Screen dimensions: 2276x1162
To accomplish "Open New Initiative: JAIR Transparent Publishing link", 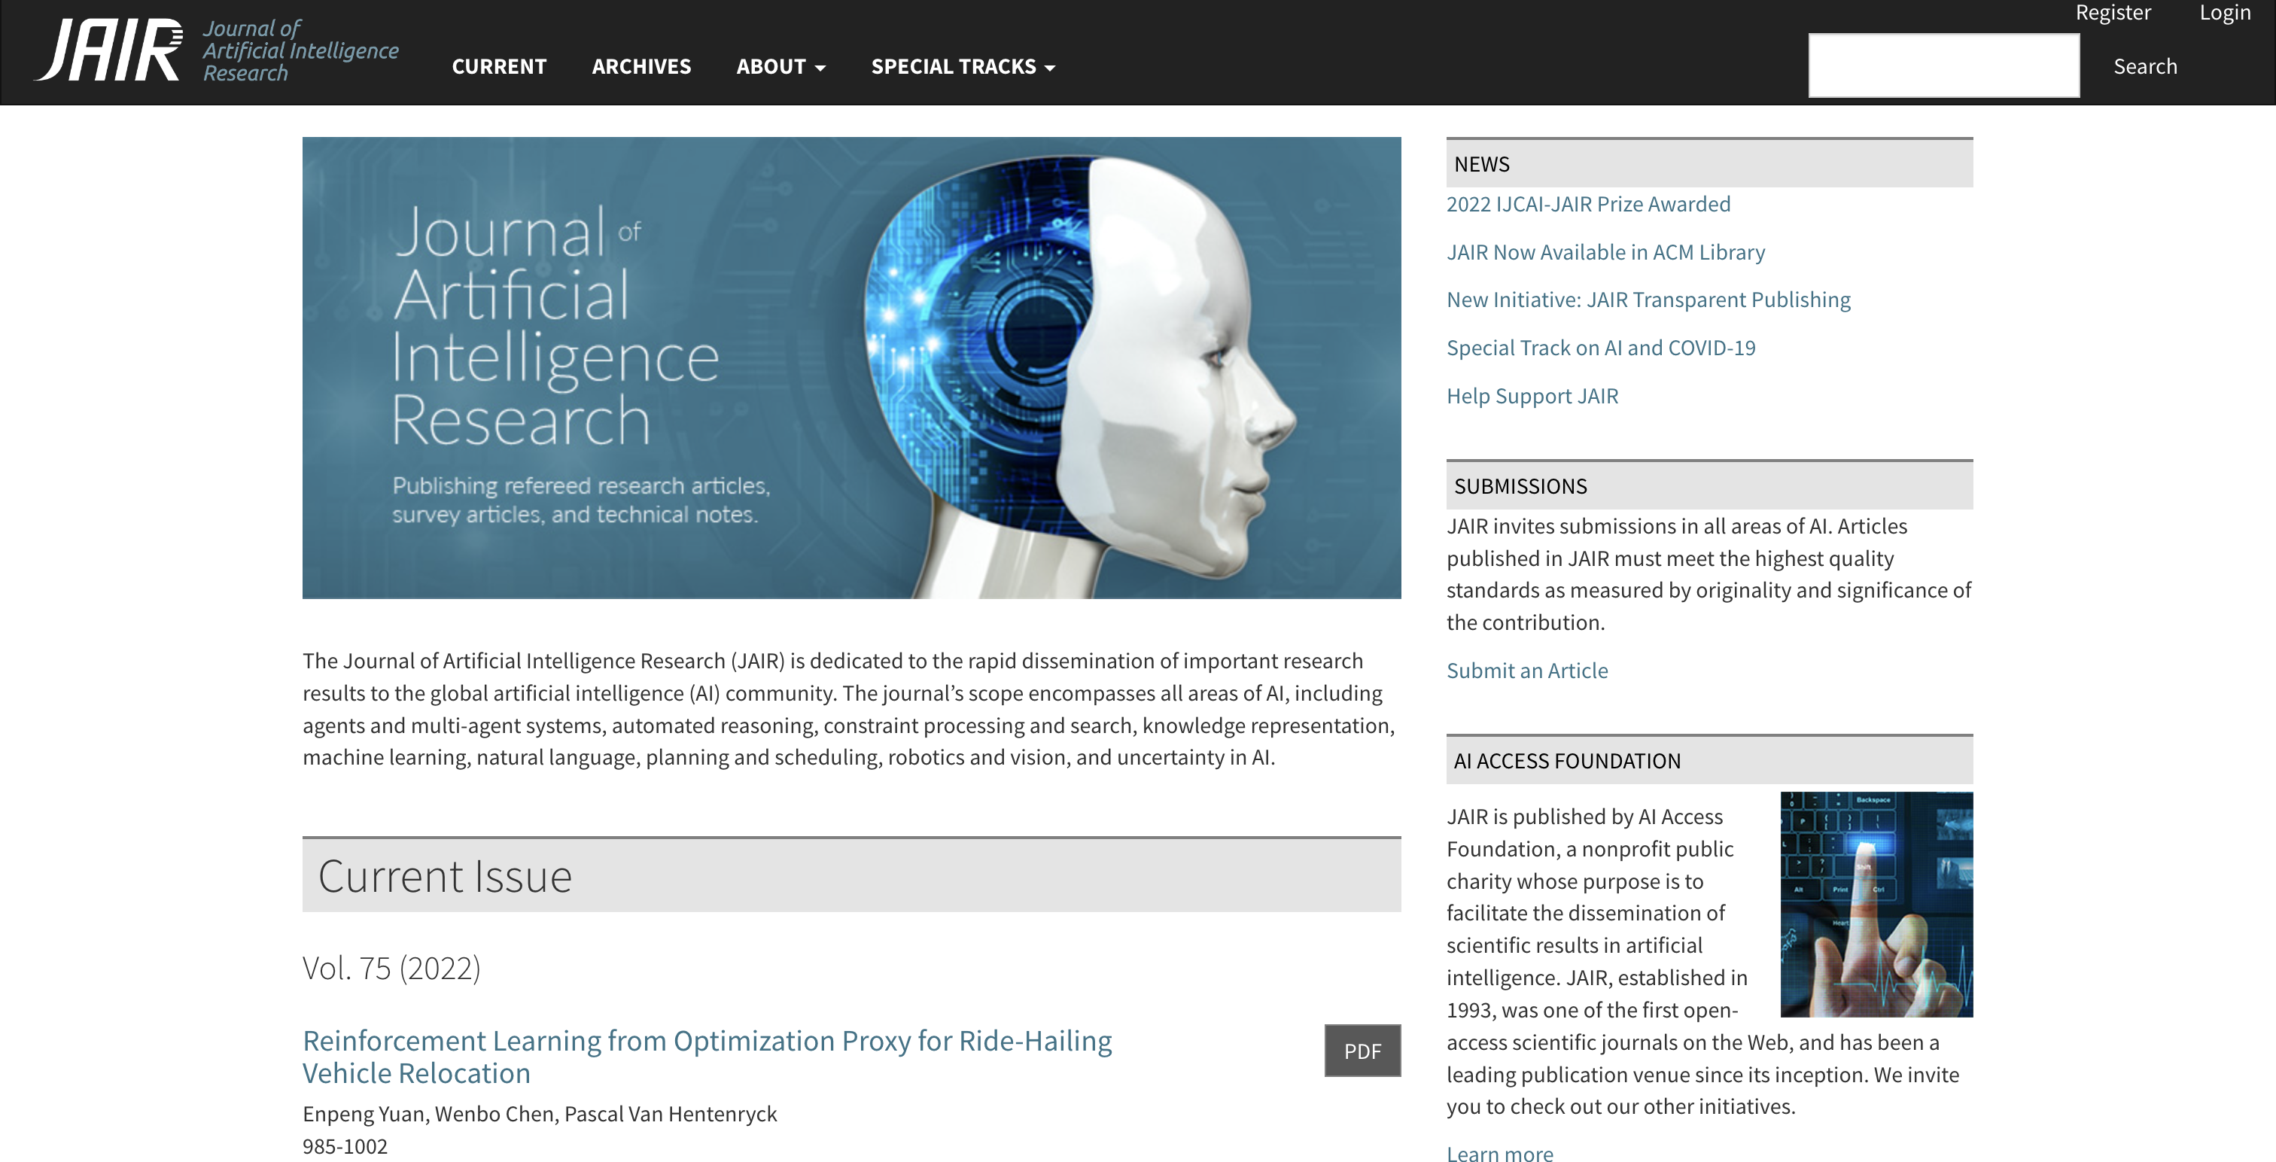I will (1648, 300).
